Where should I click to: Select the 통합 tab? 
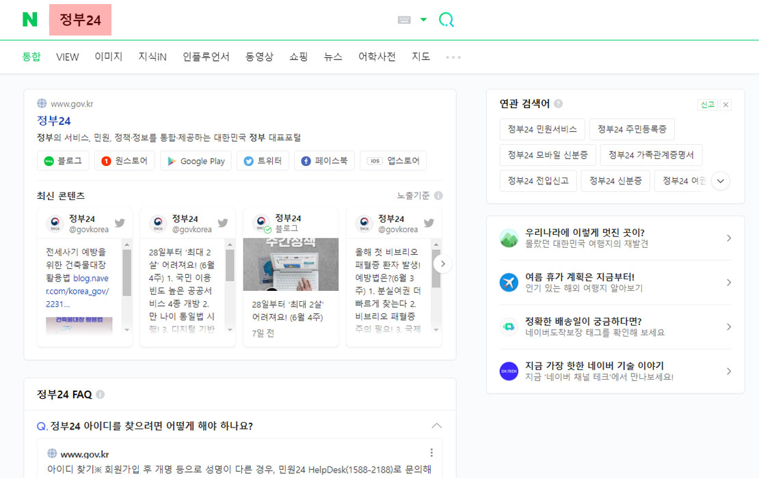click(31, 57)
